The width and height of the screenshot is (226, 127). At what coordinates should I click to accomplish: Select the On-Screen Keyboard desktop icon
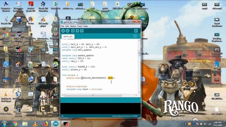coord(31,82)
